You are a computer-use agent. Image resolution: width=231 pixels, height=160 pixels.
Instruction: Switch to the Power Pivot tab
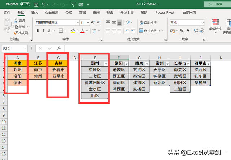[165, 13]
